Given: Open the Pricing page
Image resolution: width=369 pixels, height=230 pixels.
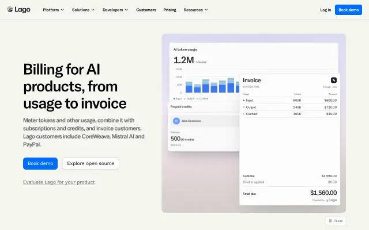Looking at the screenshot, I should pos(170,10).
